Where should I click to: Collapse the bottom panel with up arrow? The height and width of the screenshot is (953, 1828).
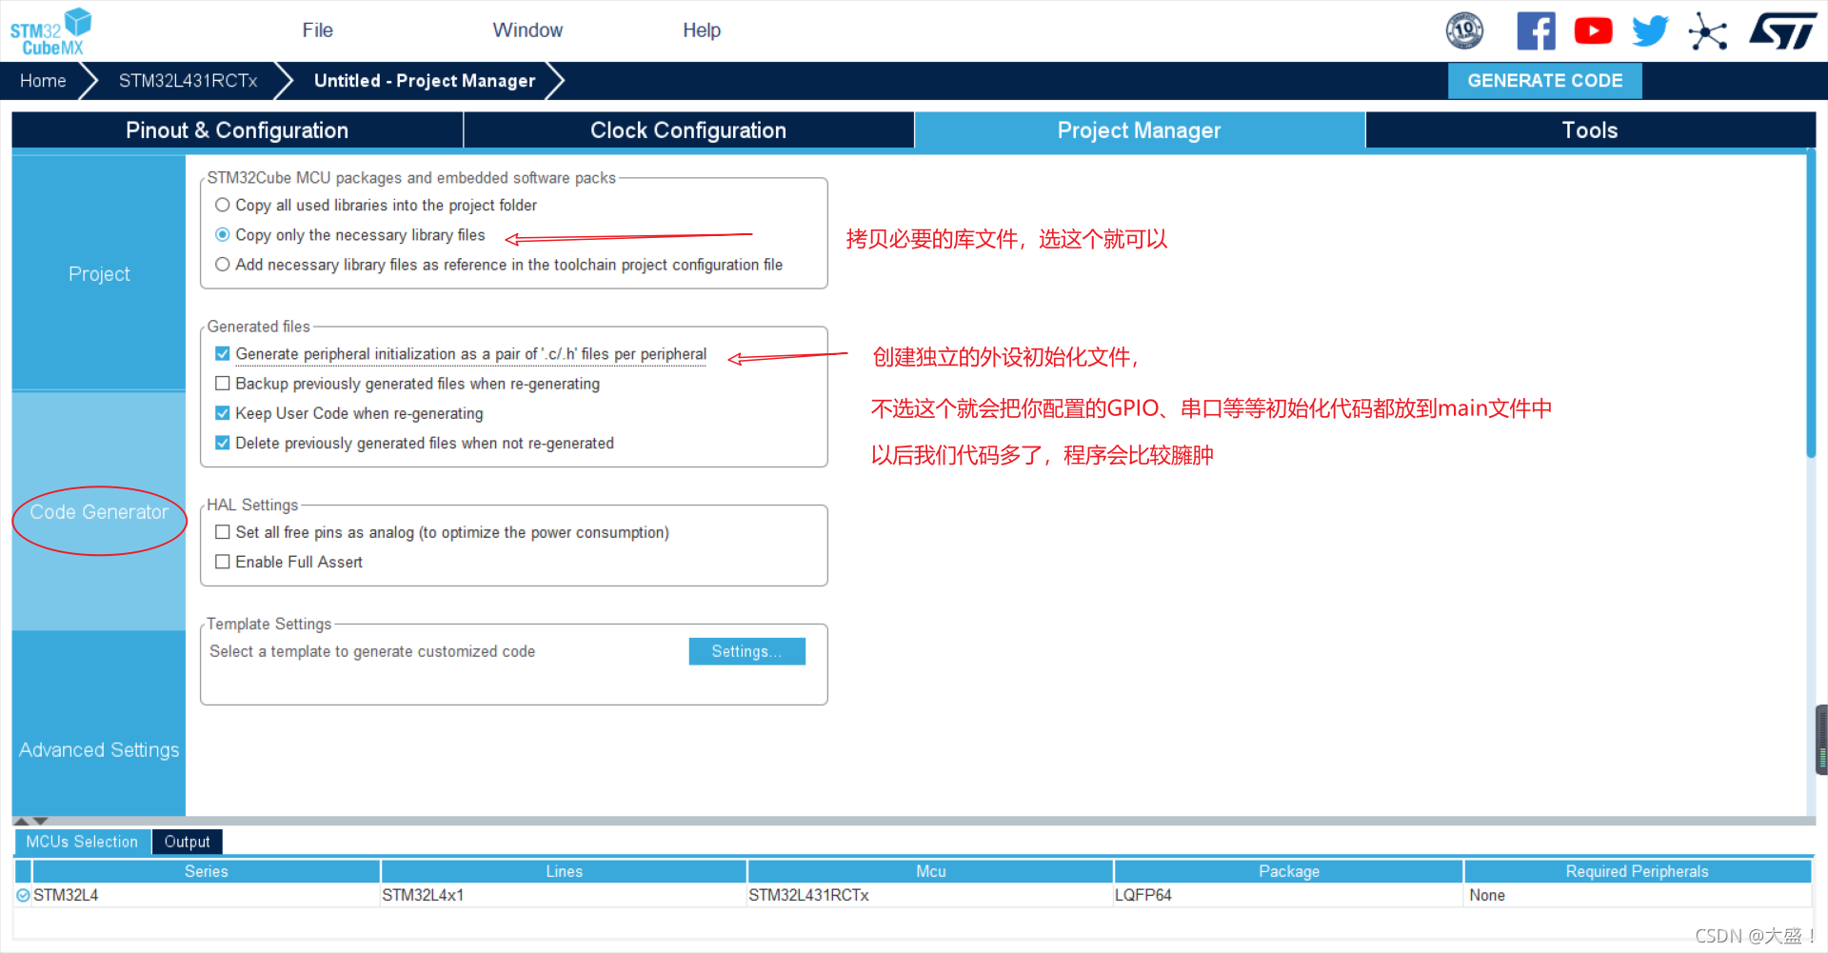click(x=21, y=821)
